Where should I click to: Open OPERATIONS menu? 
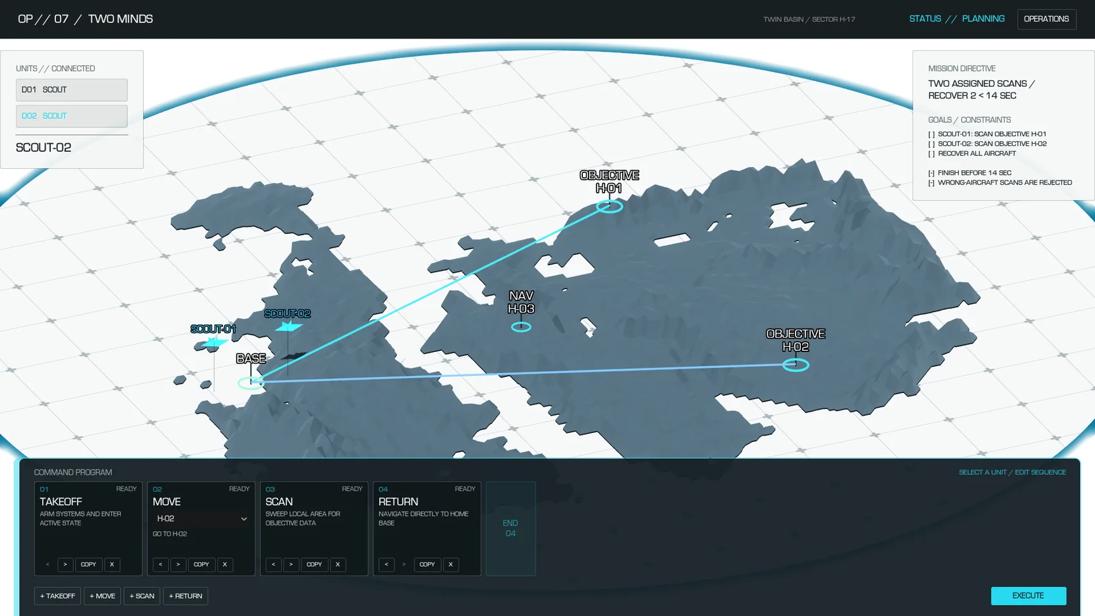click(x=1046, y=19)
